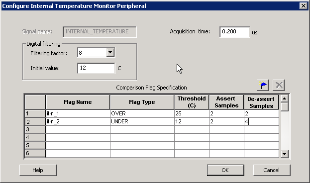Select table row header 4
Screen dimensions: 310x183
pos(35,137)
